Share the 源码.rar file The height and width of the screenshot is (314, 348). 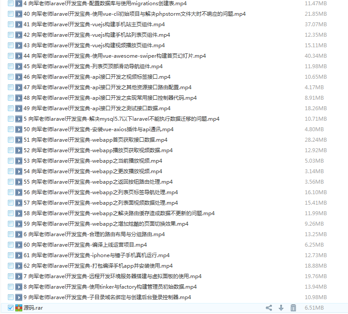pyautogui.click(x=269, y=308)
